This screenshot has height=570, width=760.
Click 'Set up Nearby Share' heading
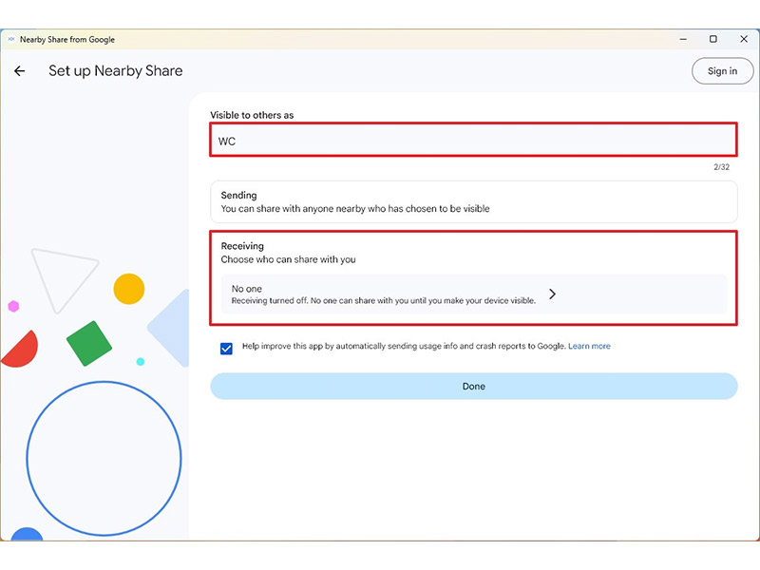[115, 70]
